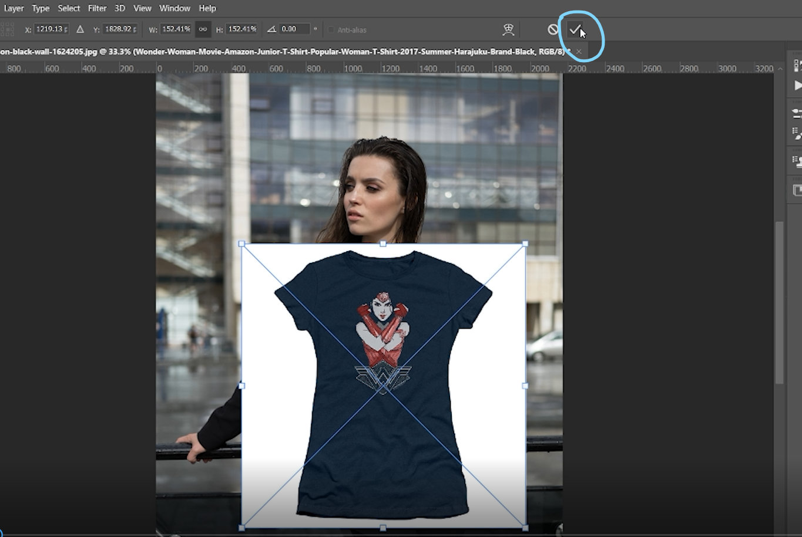Open the Window menu
802x537 pixels.
175,8
